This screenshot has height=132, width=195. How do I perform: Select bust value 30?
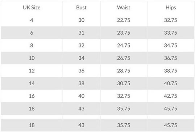pos(81,20)
